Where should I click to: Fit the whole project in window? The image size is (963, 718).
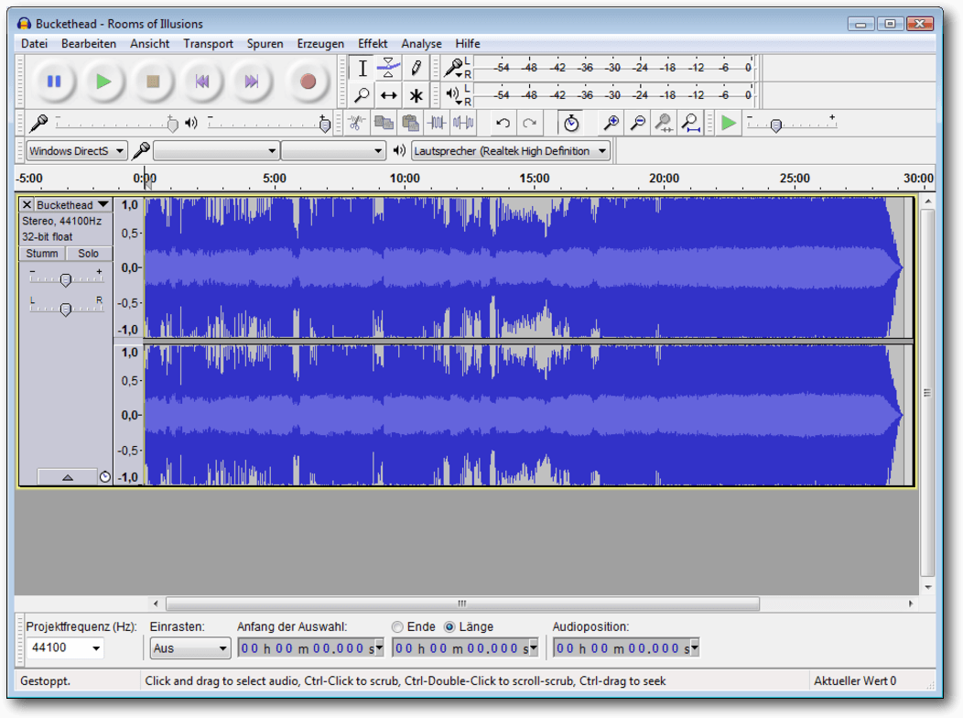pos(691,123)
